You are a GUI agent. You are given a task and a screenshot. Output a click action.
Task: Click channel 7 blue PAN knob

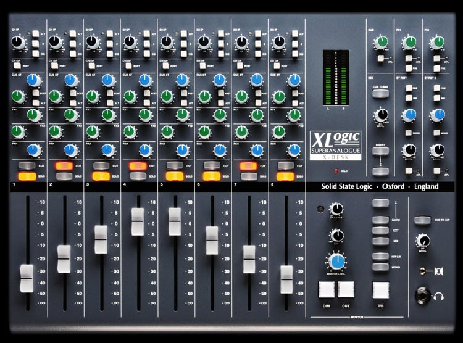pyautogui.click(x=257, y=151)
